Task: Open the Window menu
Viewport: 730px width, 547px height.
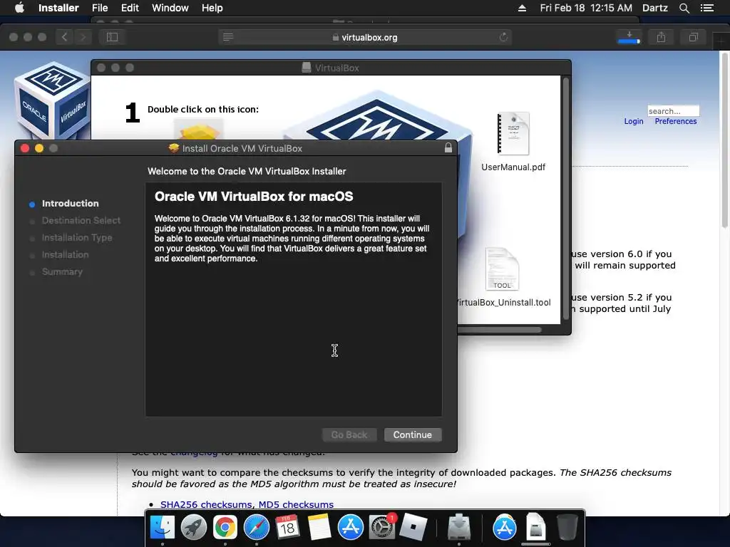Action: point(170,8)
